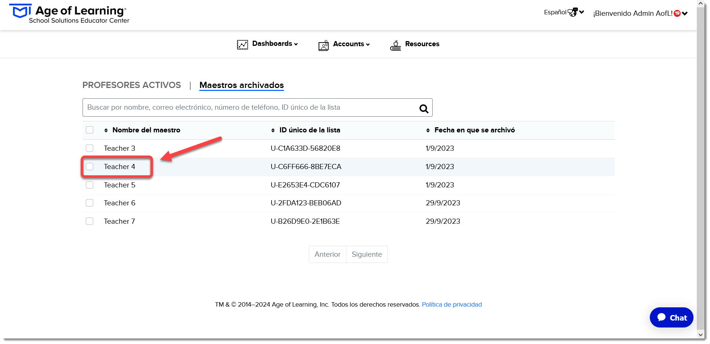The width and height of the screenshot is (710, 344).
Task: Expand the Bienvenido Admin AofL user menu
Action: click(x=640, y=13)
